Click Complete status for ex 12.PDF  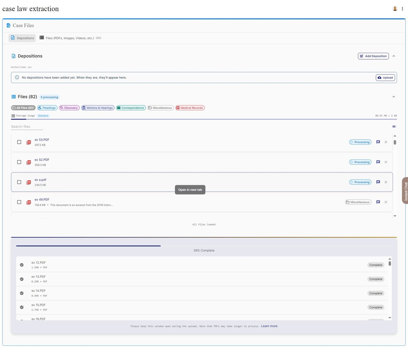point(376,265)
